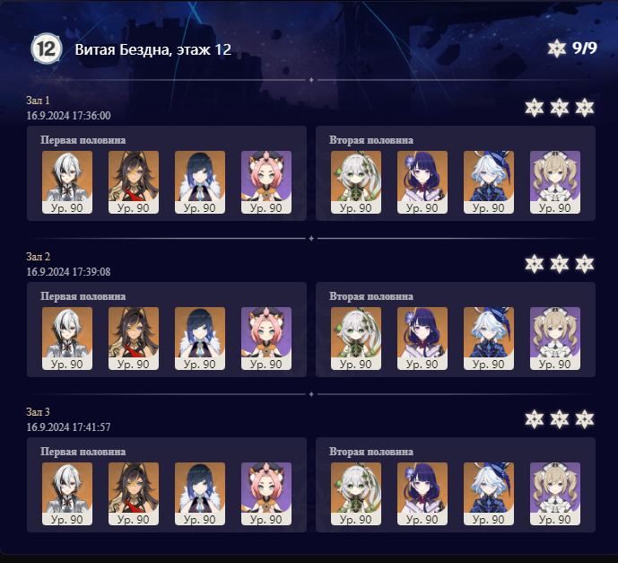
Task: Select Furina portrait in Зал 2 second half
Action: click(489, 339)
